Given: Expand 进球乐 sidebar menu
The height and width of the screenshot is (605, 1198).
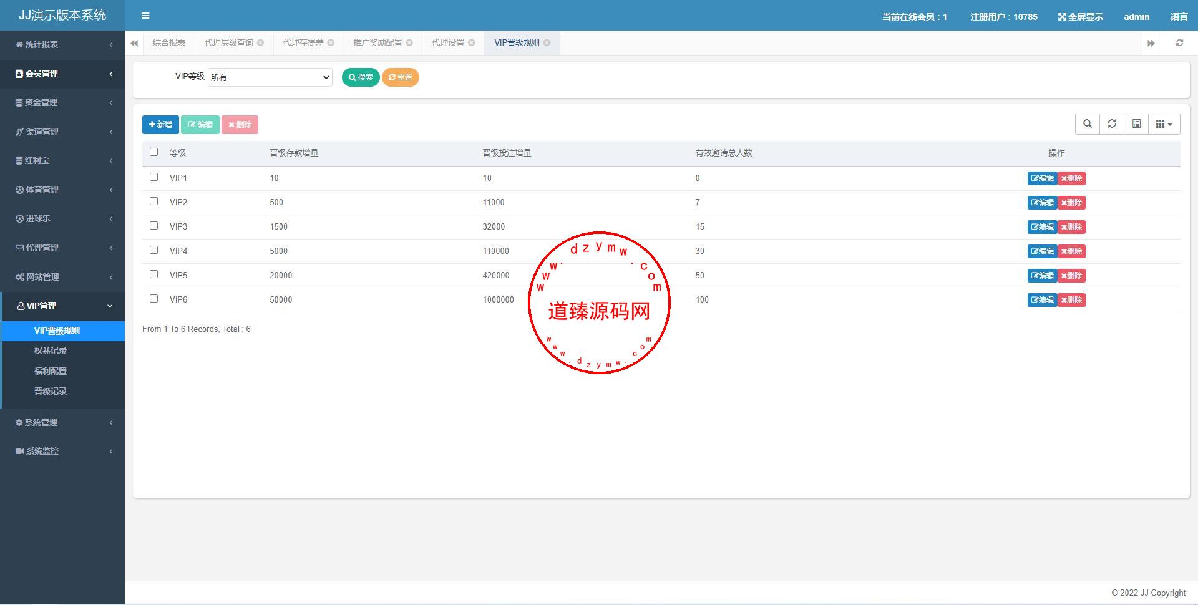Looking at the screenshot, I should point(62,218).
